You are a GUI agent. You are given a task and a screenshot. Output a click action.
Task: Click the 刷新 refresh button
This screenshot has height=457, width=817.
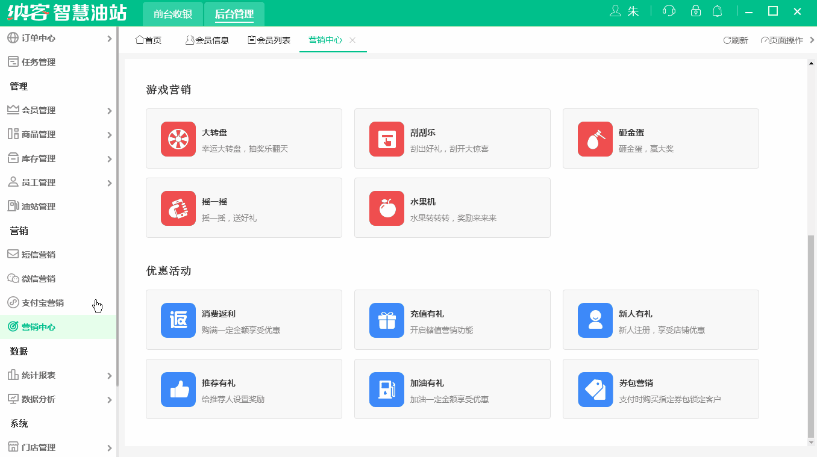click(x=734, y=40)
